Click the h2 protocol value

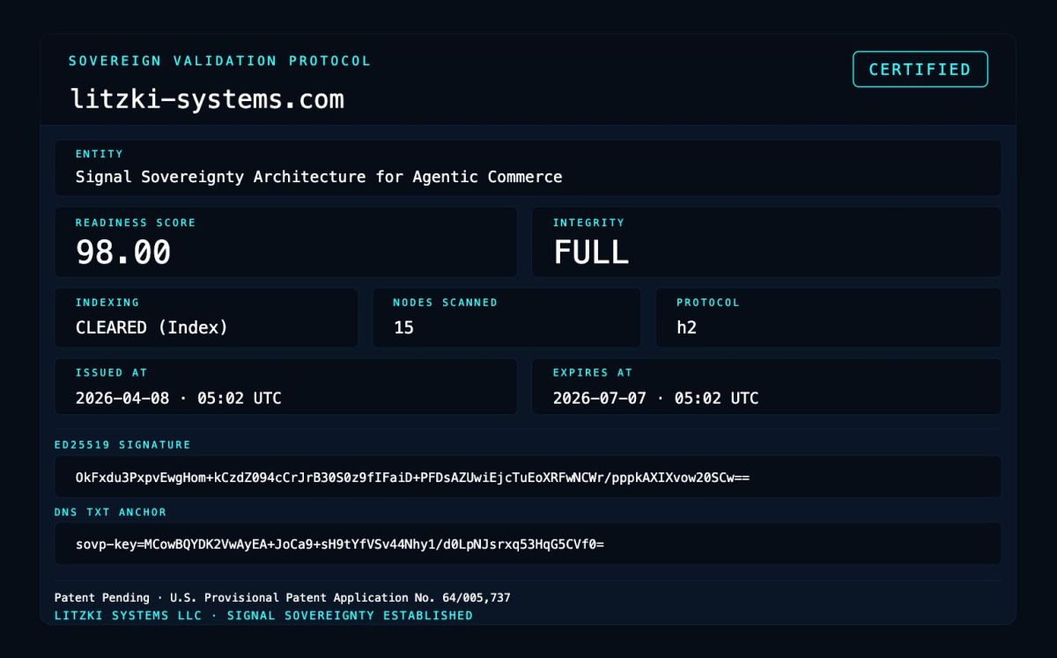click(x=686, y=327)
